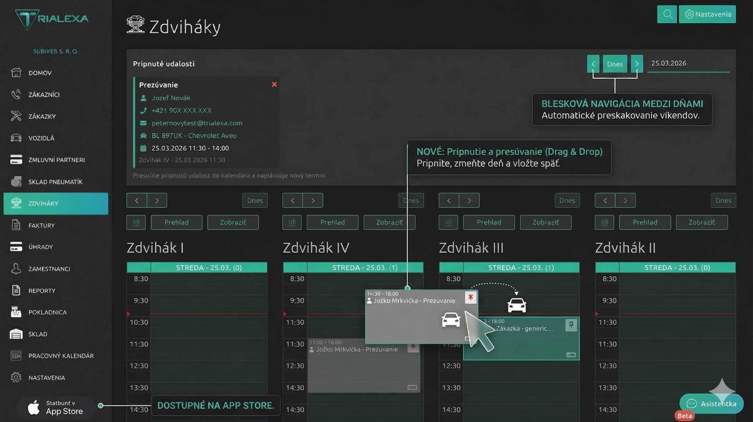This screenshot has width=753, height=422.
Task: Click the search magnifier icon
Action: click(667, 14)
